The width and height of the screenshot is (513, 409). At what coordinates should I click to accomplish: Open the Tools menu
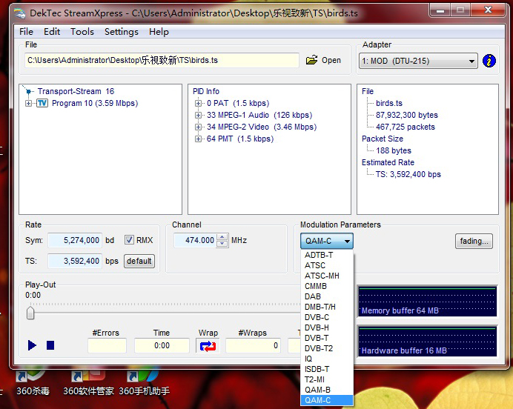click(82, 32)
